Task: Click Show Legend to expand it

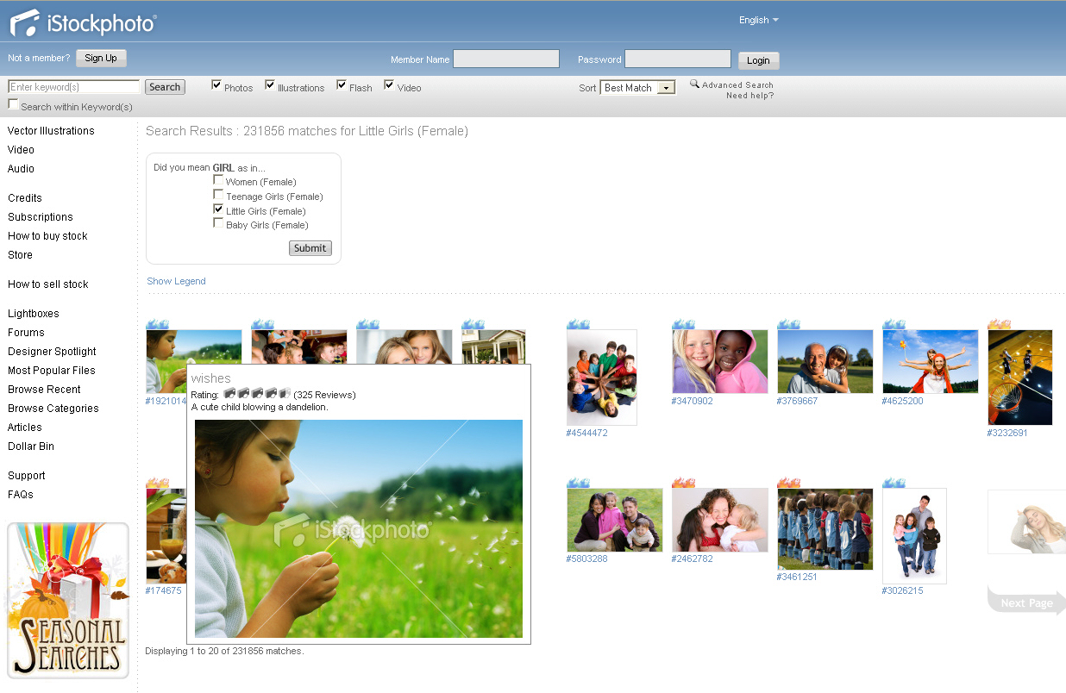Action: (x=176, y=281)
